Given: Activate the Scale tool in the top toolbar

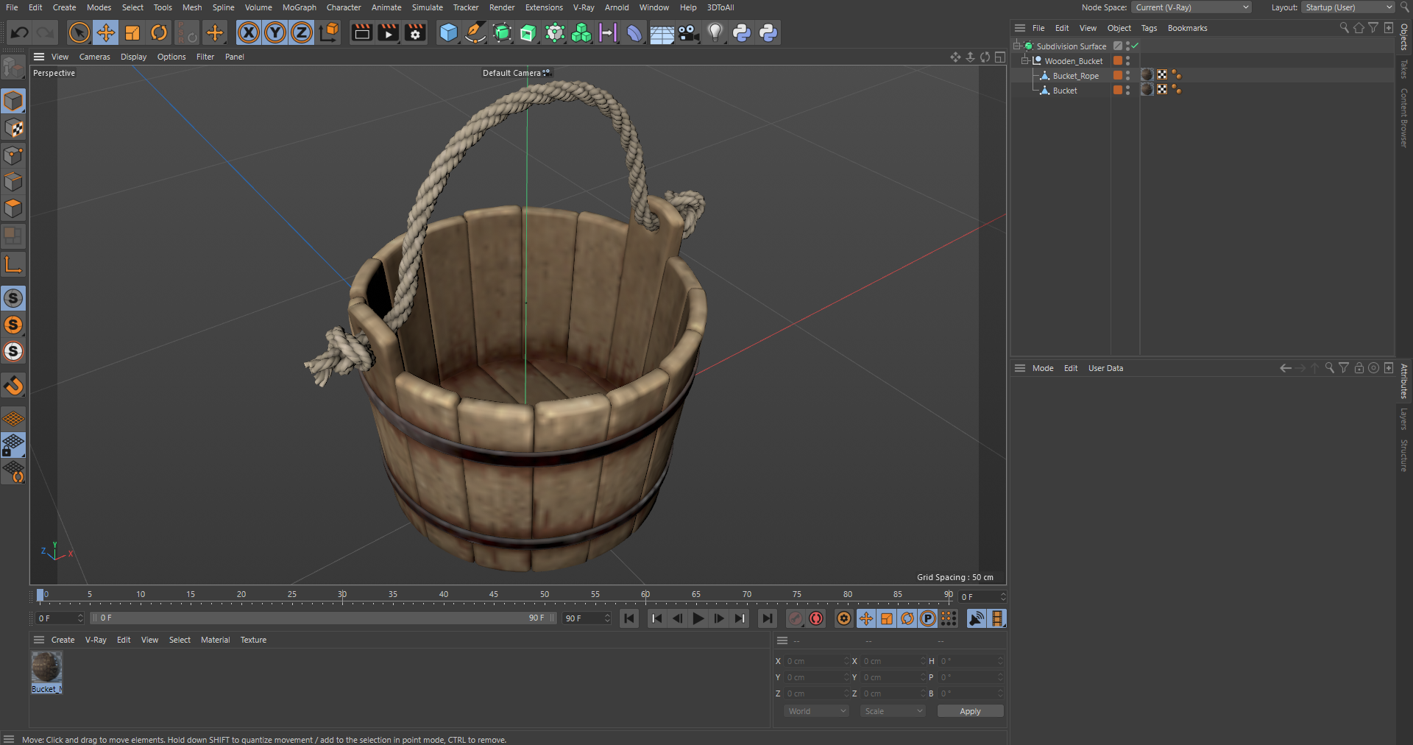Looking at the screenshot, I should [132, 32].
